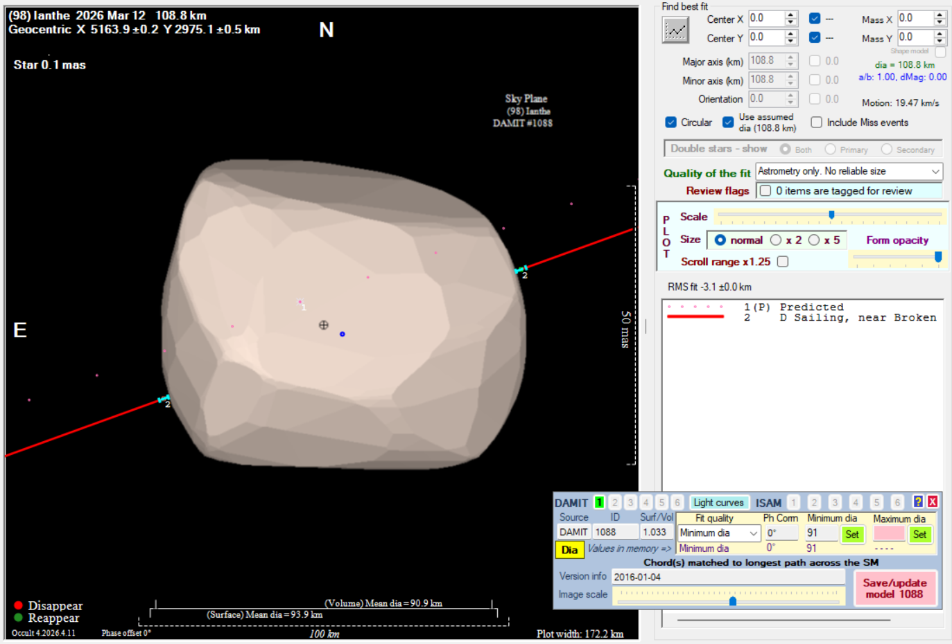Click the Find best fit graph icon

[x=675, y=30]
